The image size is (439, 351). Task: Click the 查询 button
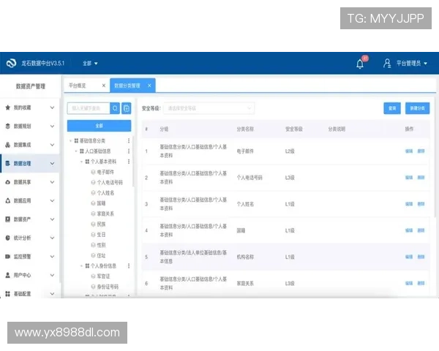click(392, 108)
